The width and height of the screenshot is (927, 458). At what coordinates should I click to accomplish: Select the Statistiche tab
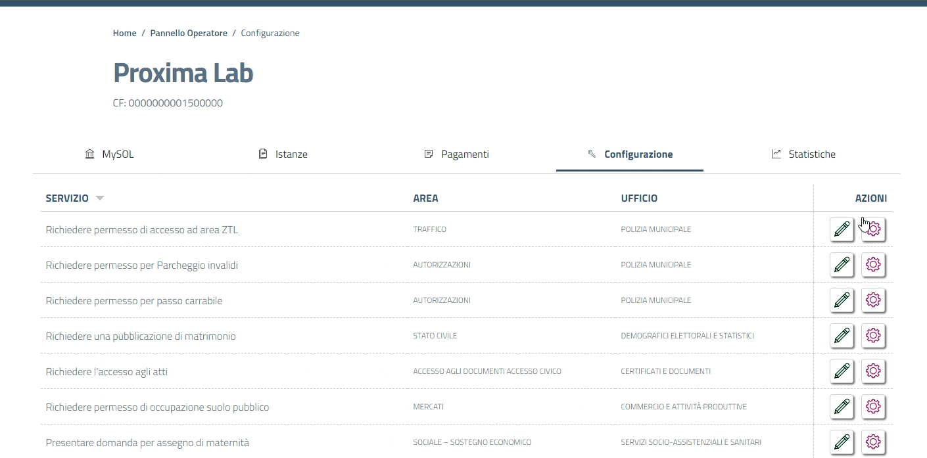coord(803,154)
